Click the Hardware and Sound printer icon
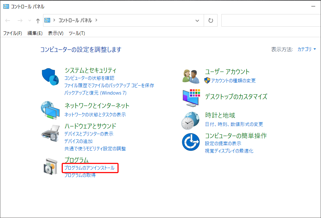The height and width of the screenshot is (218, 321). coord(50,133)
